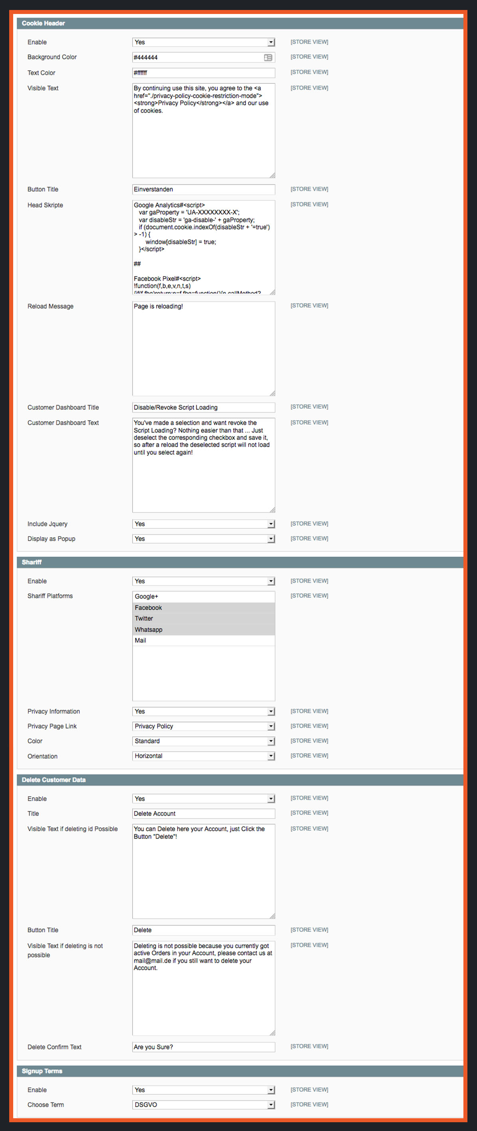The height and width of the screenshot is (1131, 477).
Task: Focus the Einverstanden Button Title field
Action: pos(203,189)
